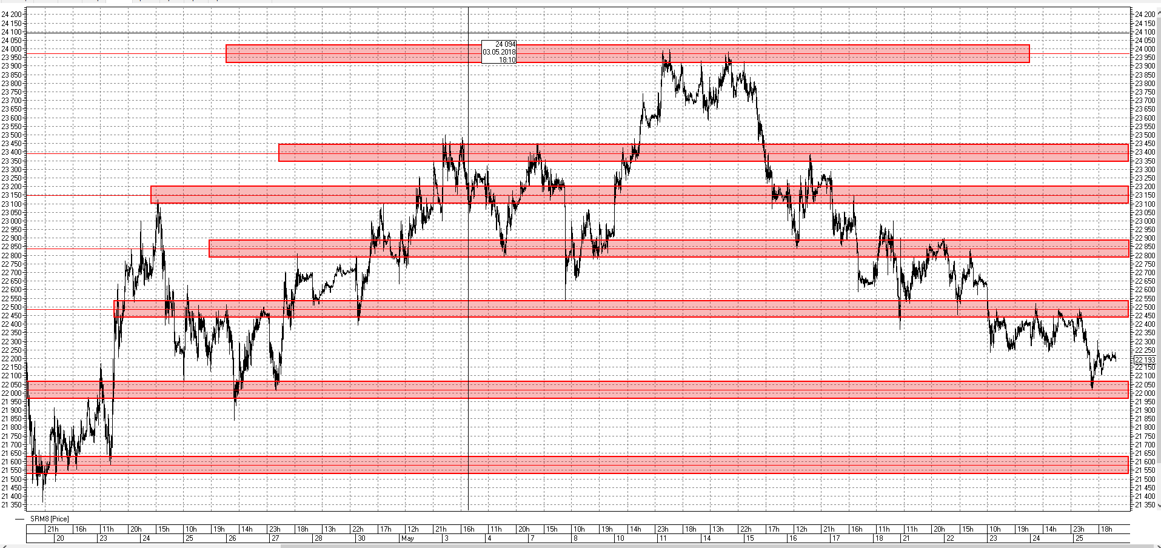1161x548 pixels.
Task: Click 23 500 on the left price axis
Action: click(x=12, y=135)
